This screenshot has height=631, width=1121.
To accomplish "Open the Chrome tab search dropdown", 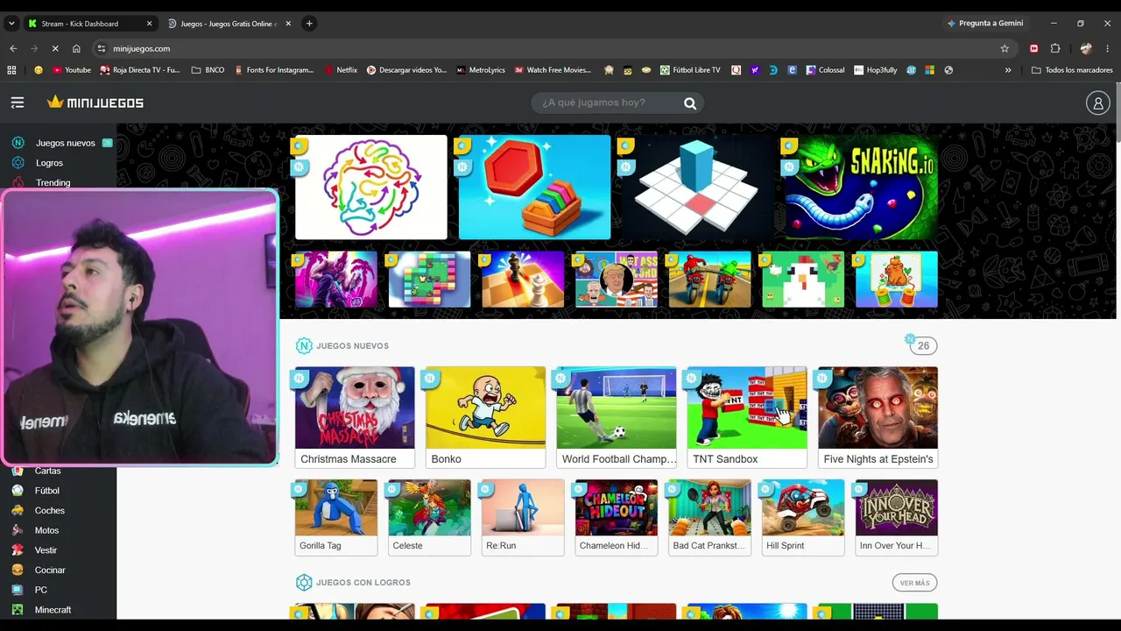I will tap(11, 24).
